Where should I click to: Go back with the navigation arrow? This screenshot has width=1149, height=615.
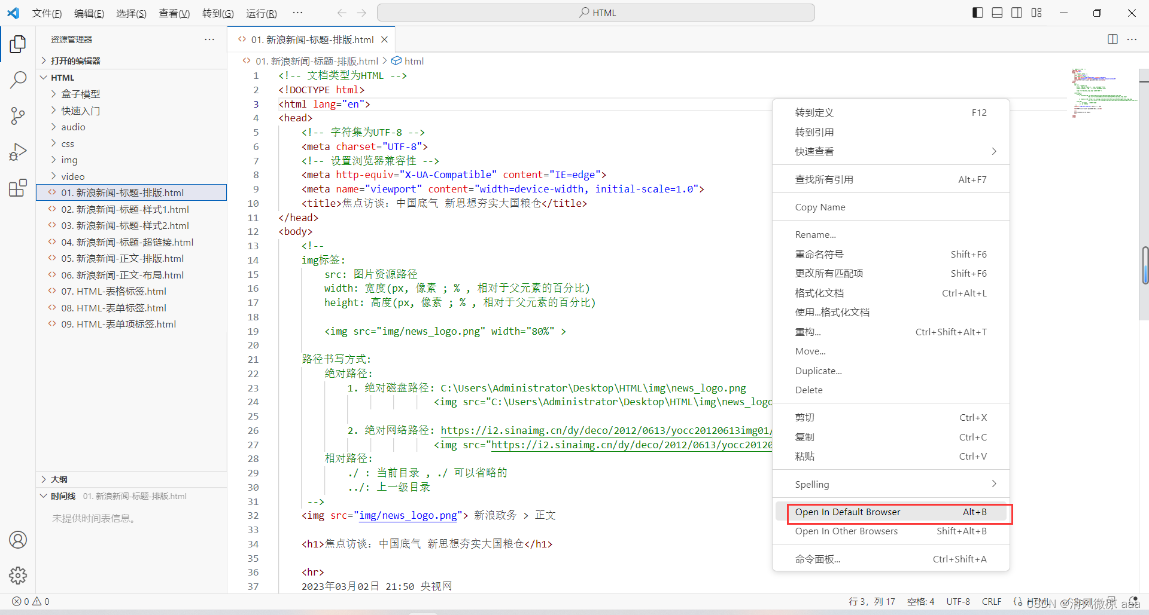click(x=342, y=13)
